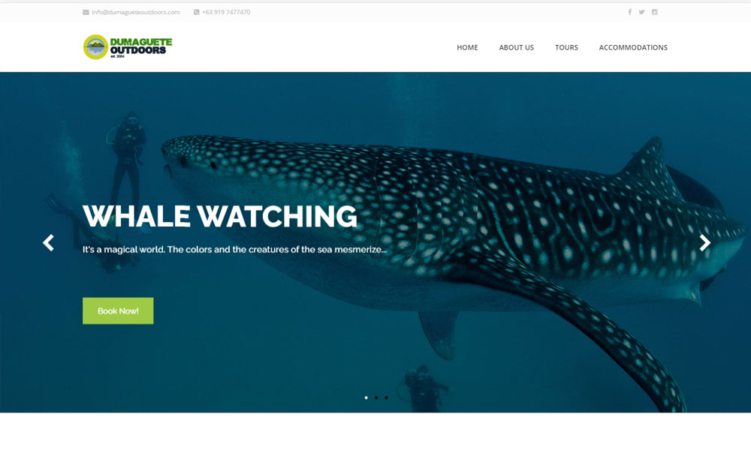Click the envelope icon beside the email address

pos(86,13)
